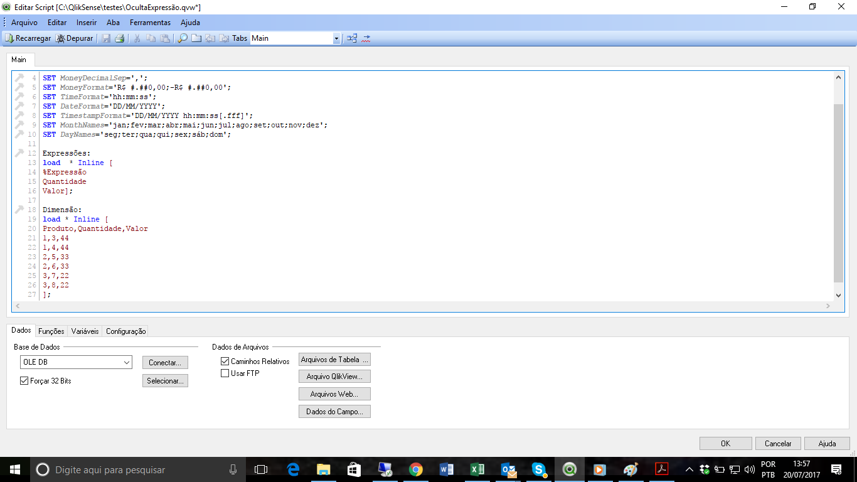Click the save diskette icon in the toolbar
This screenshot has height=482, width=857.
(106, 38)
